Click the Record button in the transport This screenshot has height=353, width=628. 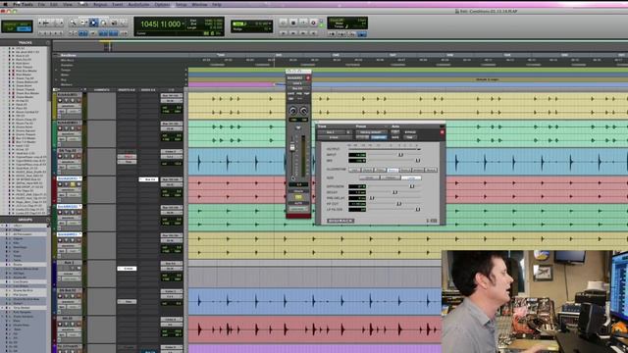coord(314,23)
